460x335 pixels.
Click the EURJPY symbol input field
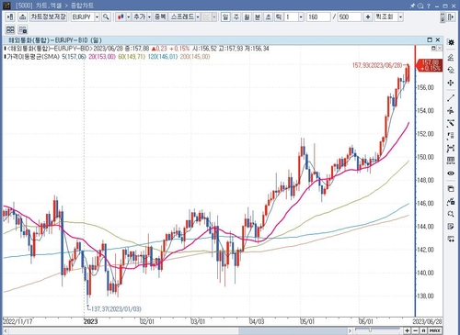[83, 17]
